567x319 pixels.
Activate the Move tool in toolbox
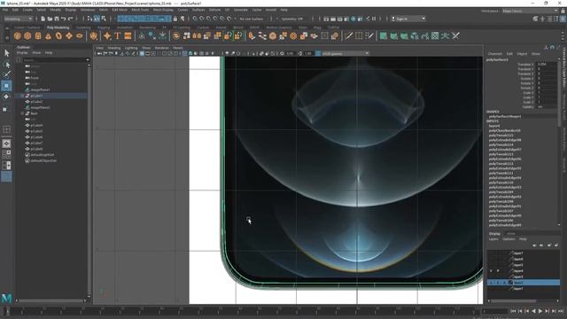click(6, 86)
